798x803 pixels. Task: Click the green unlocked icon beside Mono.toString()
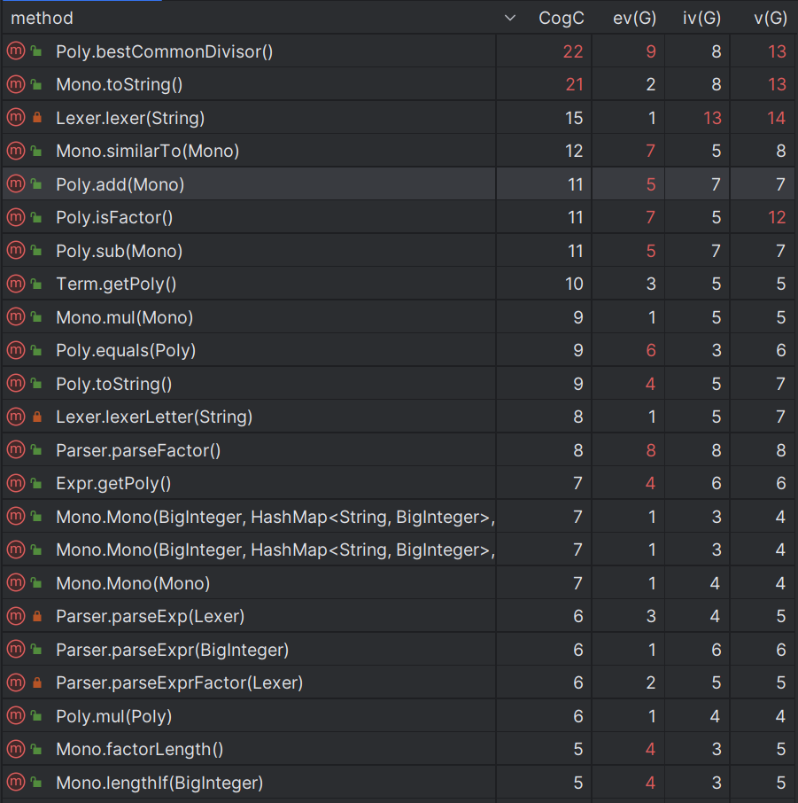click(37, 85)
